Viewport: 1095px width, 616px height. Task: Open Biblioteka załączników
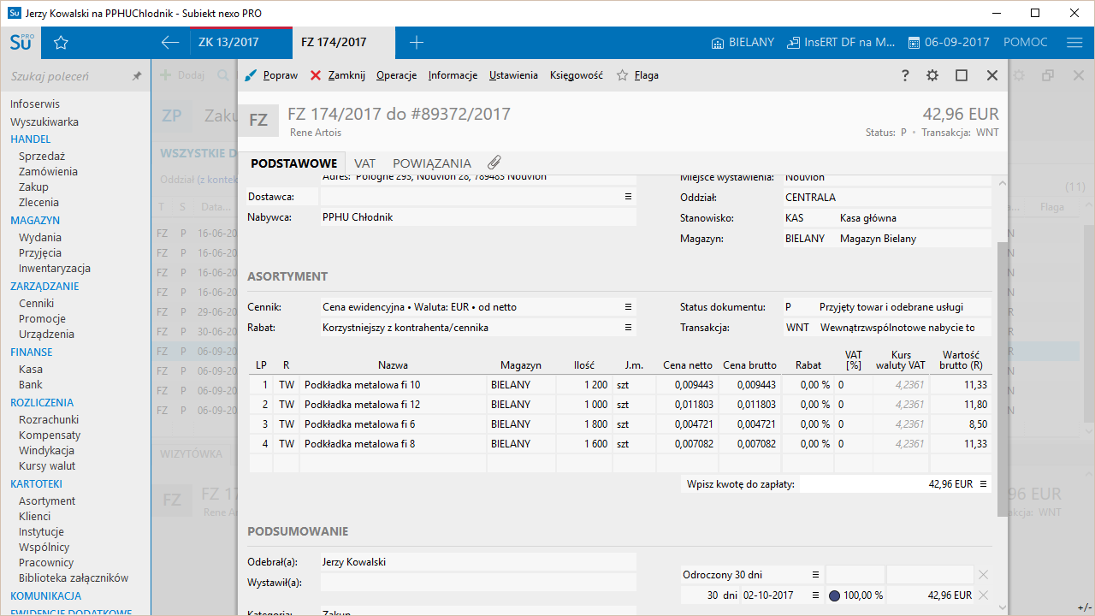pos(74,577)
